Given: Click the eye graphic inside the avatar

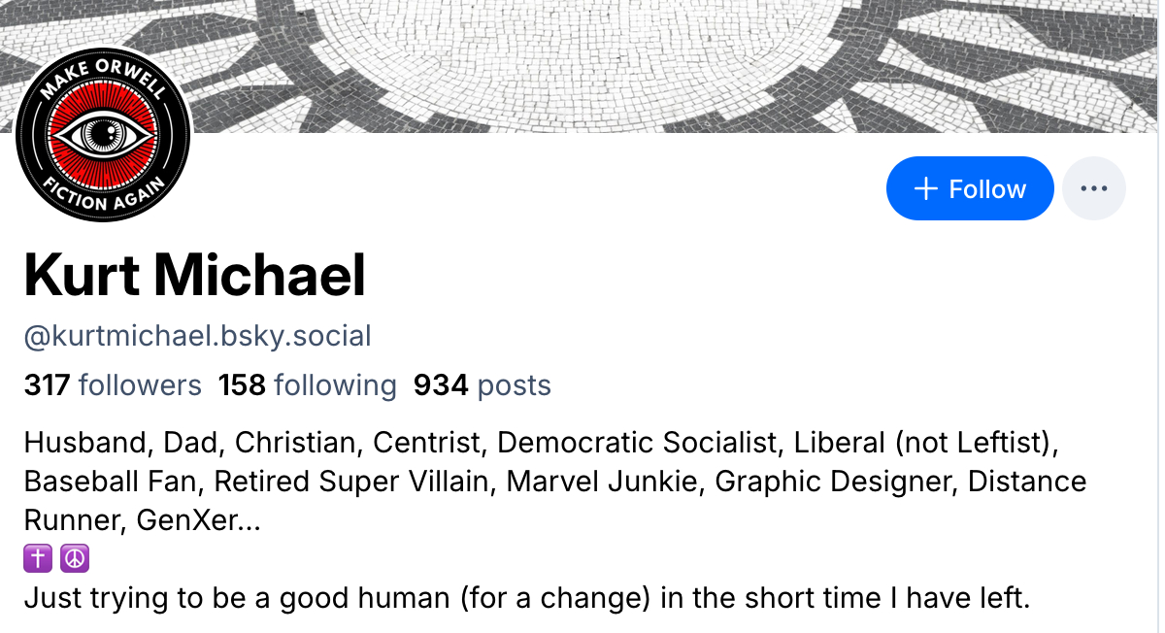Looking at the screenshot, I should [103, 131].
